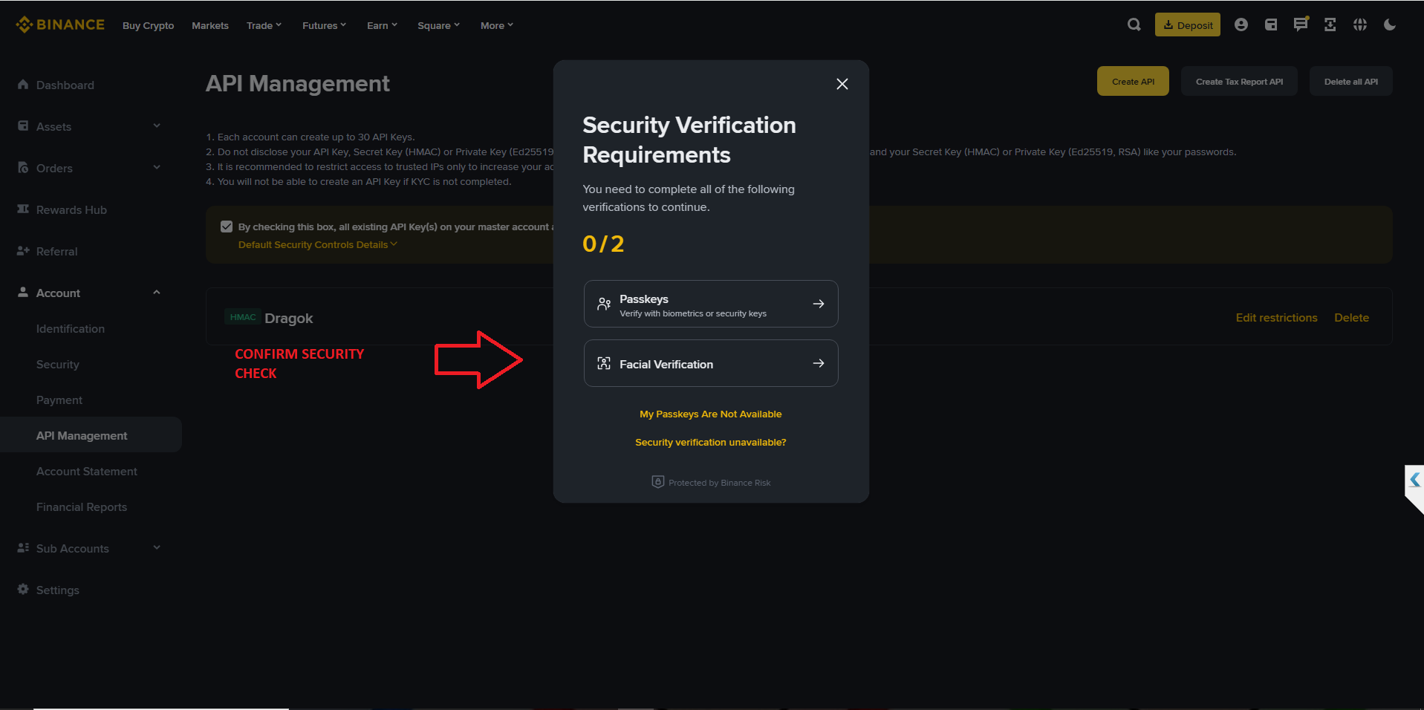Click the Orders sidebar icon
Viewport: 1424px width, 710px height.
pyautogui.click(x=23, y=168)
